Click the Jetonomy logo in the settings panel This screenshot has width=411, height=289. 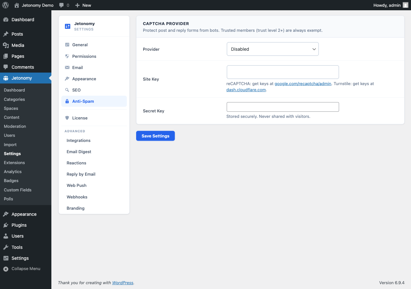click(67, 26)
